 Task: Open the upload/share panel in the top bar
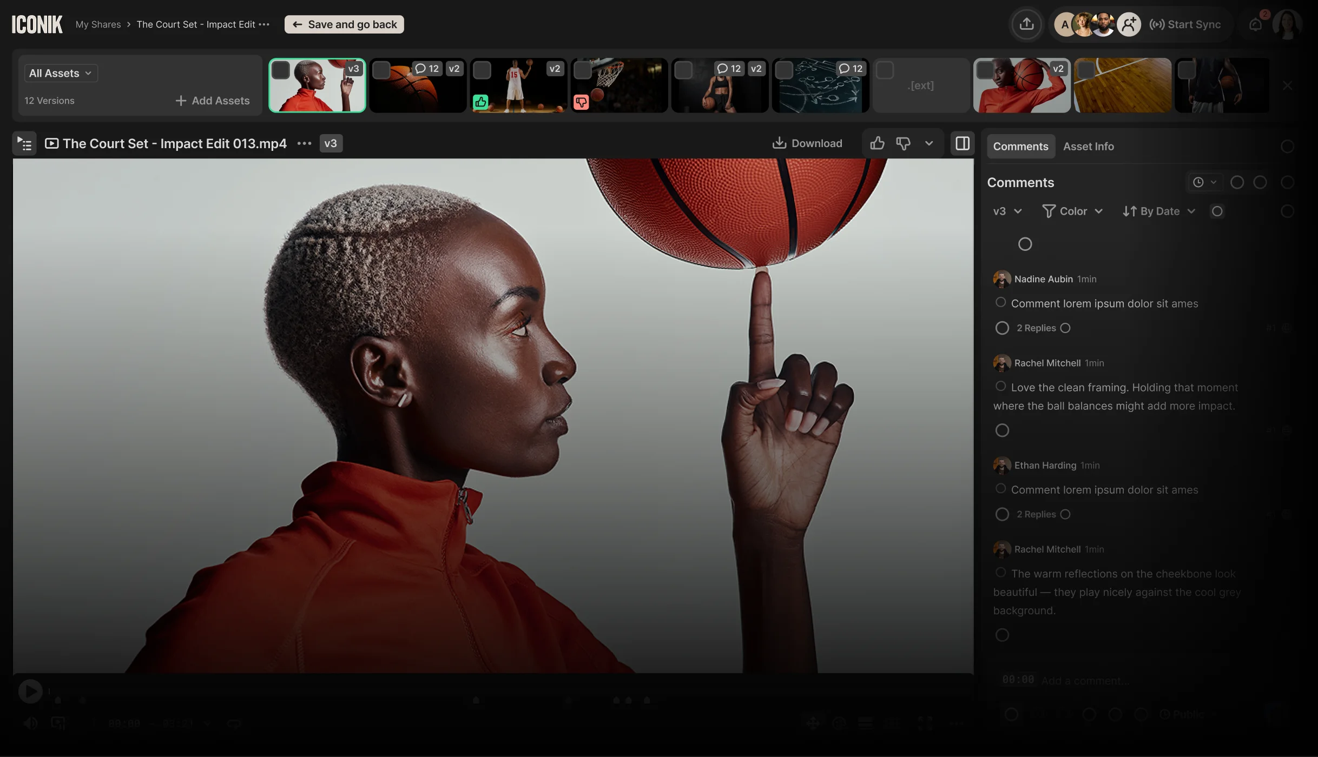point(1026,24)
